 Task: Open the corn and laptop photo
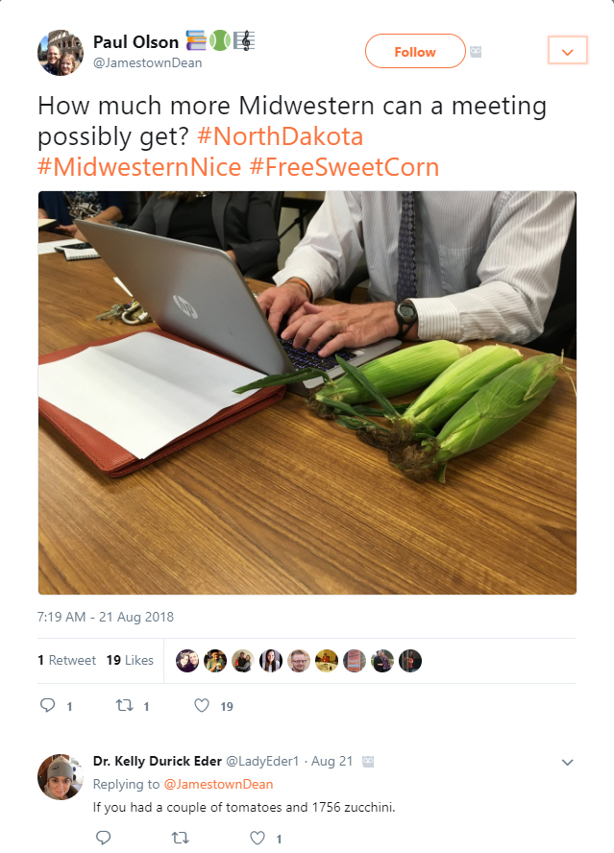click(x=307, y=392)
